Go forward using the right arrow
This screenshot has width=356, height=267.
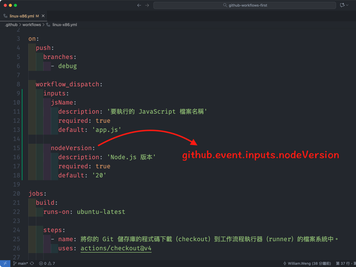(x=147, y=5)
